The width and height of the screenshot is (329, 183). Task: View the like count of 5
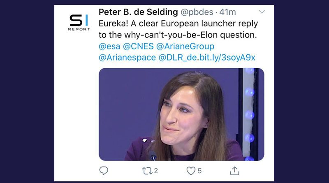point(200,170)
